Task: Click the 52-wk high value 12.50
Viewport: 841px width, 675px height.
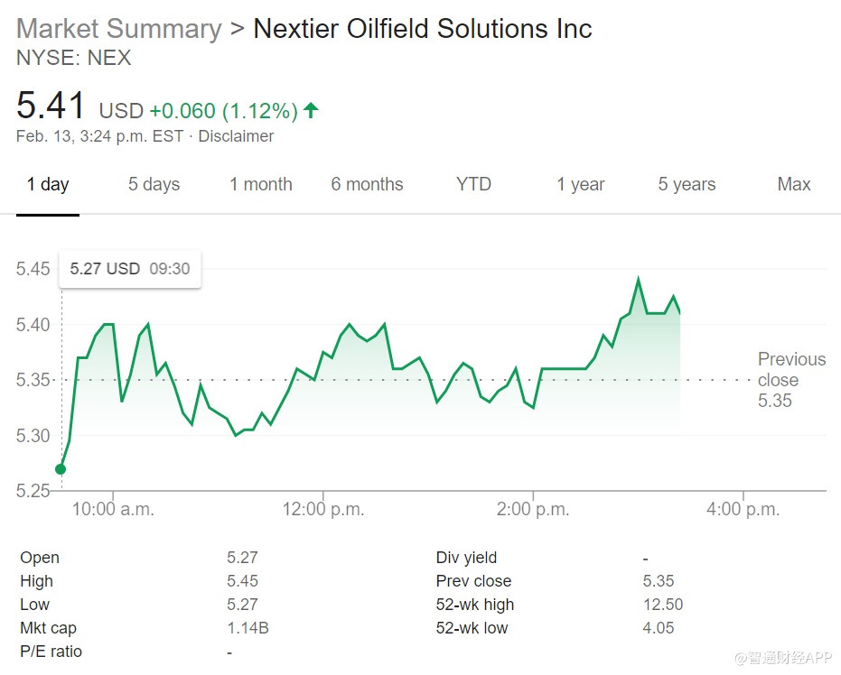Action: coord(662,605)
